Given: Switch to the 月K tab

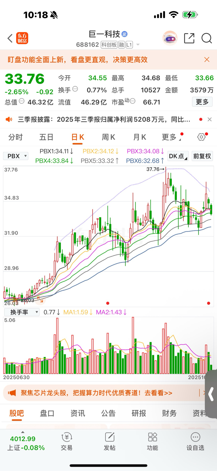Looking at the screenshot, I should (140, 137).
